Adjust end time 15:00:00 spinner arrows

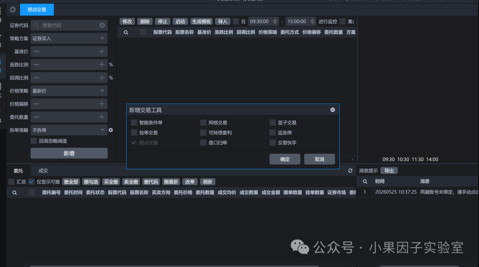tap(312, 21)
